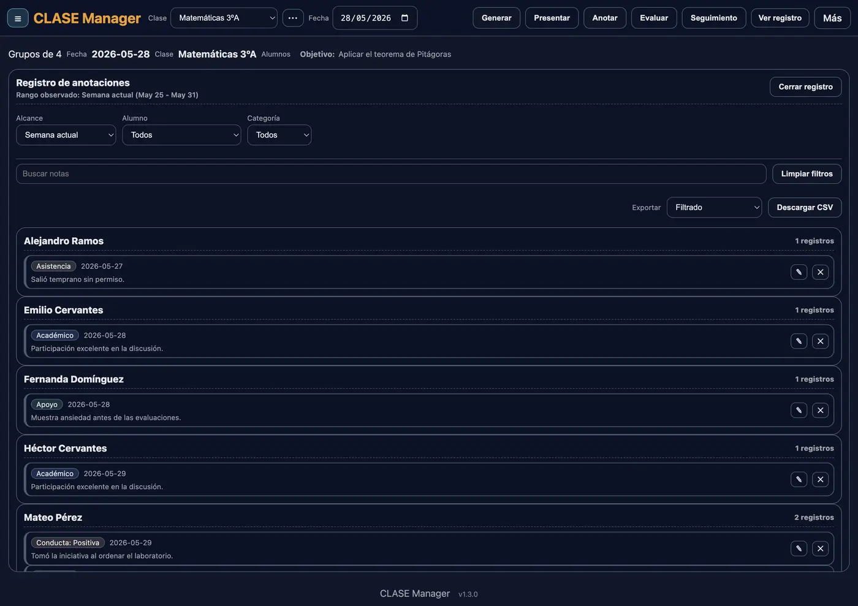Click the Conducta: Positiva tag
Image resolution: width=858 pixels, height=606 pixels.
click(67, 543)
